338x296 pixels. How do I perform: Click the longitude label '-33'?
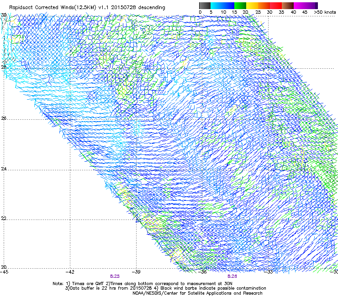(x=269, y=272)
